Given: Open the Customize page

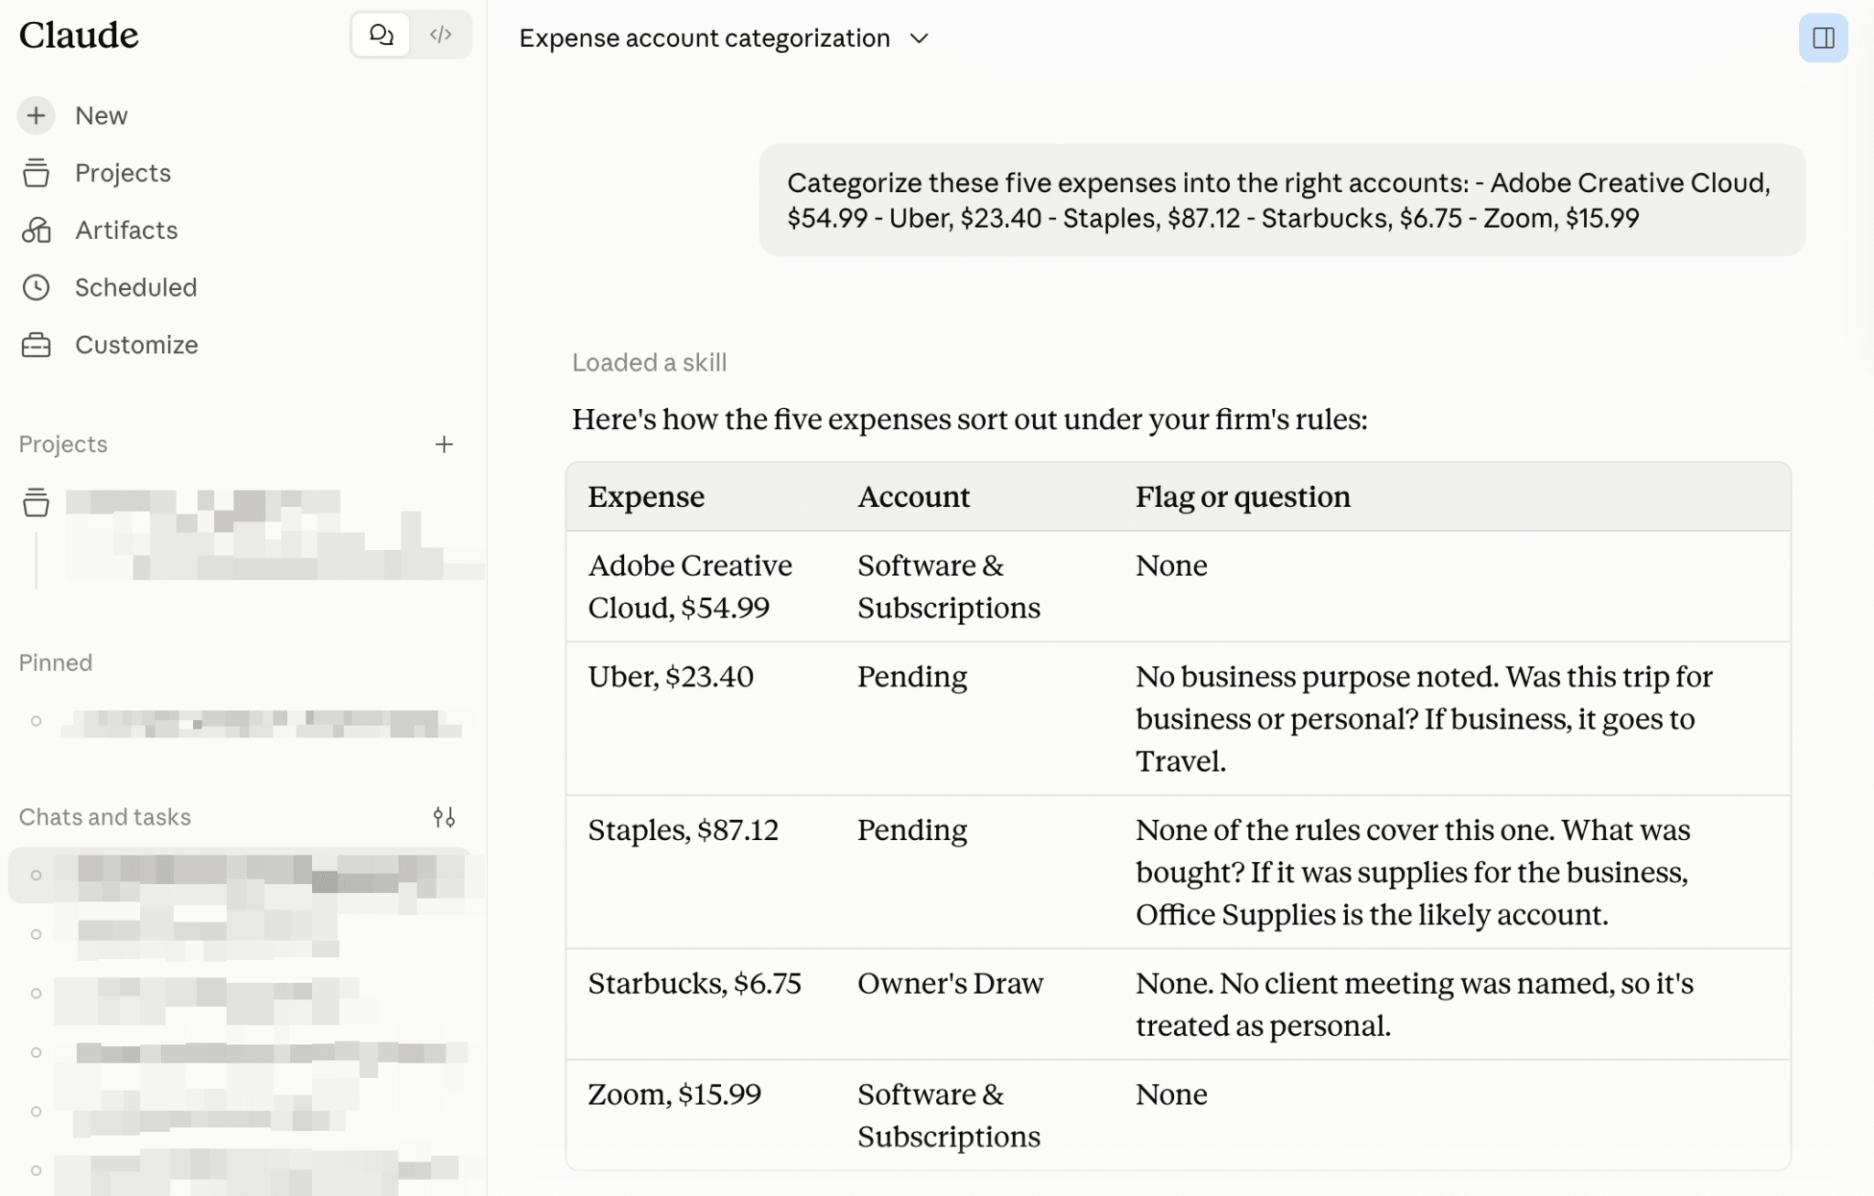Looking at the screenshot, I should point(136,345).
